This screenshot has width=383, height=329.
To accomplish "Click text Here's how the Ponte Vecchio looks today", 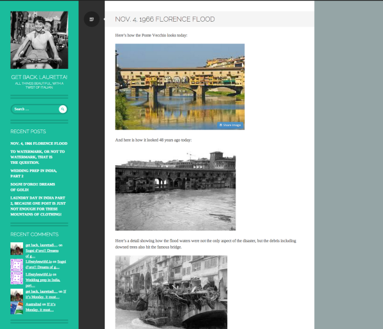I will tap(151, 36).
